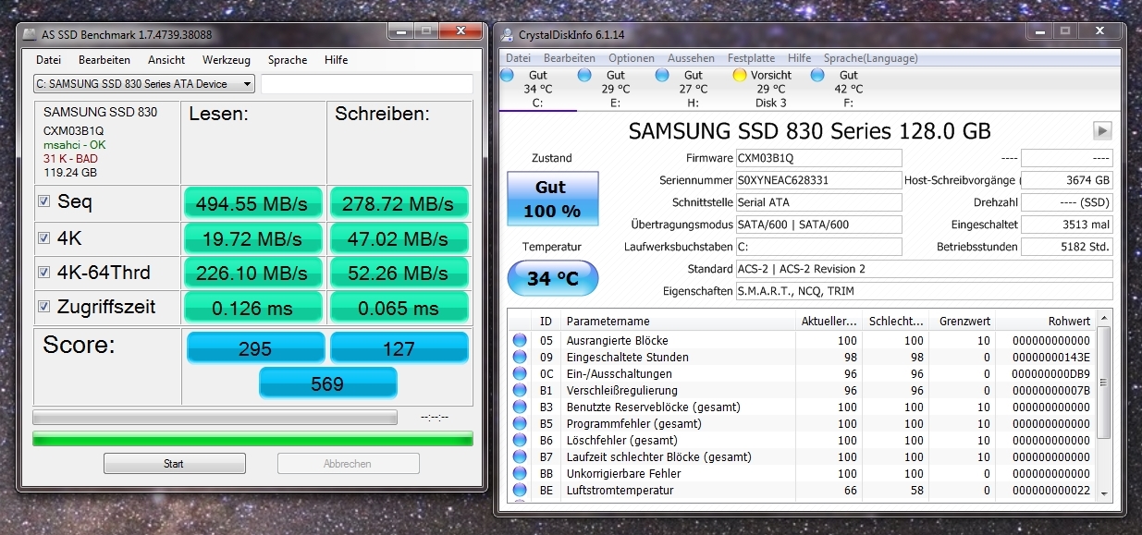Click the status orb of Luftstromtemperatur row
This screenshot has width=1142, height=535.
click(520, 490)
